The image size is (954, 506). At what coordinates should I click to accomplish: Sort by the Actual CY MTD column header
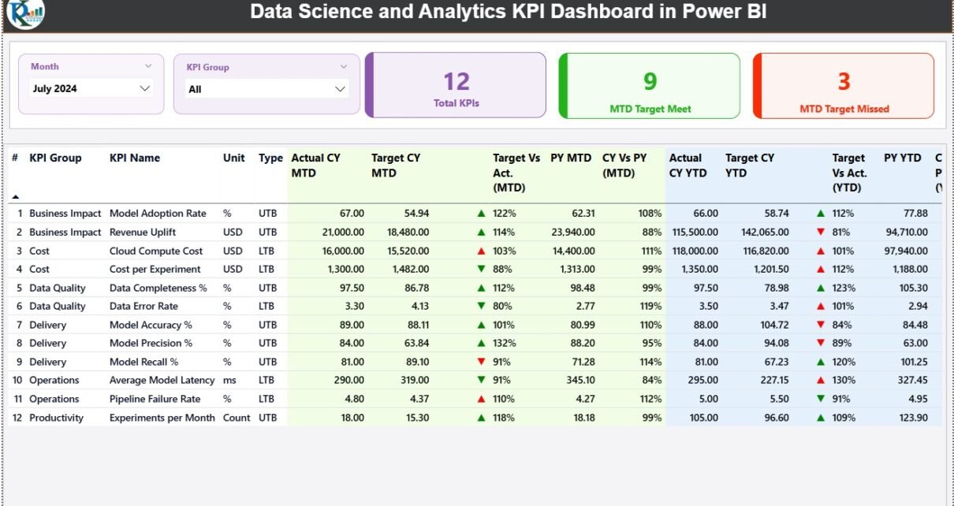click(315, 165)
